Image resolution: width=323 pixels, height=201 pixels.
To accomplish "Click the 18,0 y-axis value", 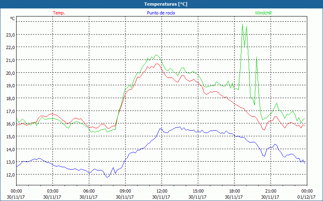I will [10, 98].
